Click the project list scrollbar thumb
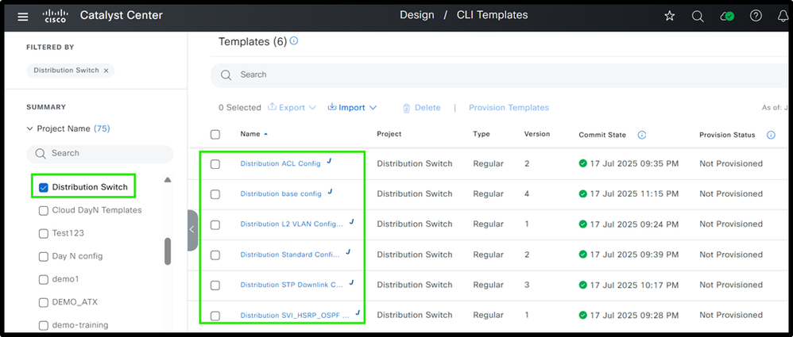Image resolution: width=793 pixels, height=337 pixels. pos(168,251)
